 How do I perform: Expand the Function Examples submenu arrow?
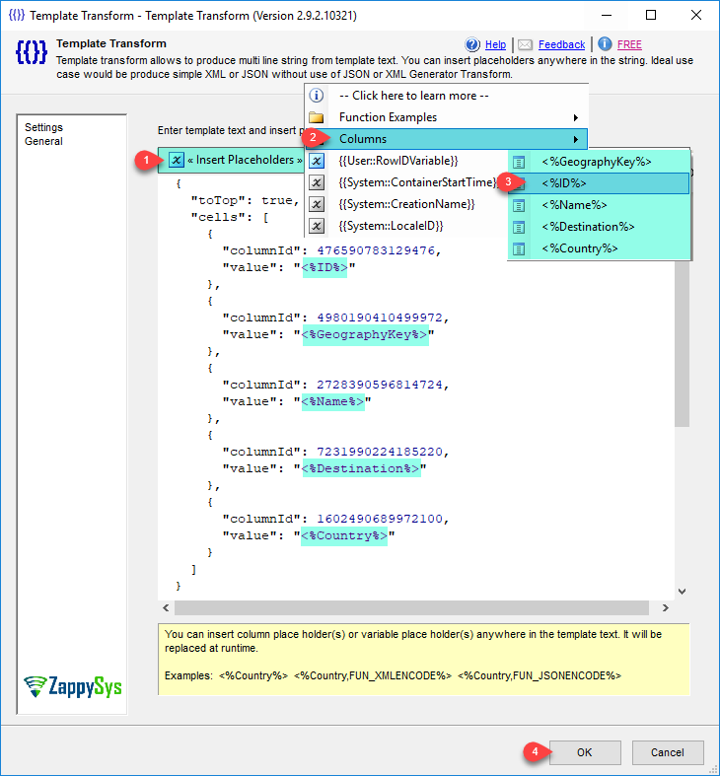pos(575,117)
